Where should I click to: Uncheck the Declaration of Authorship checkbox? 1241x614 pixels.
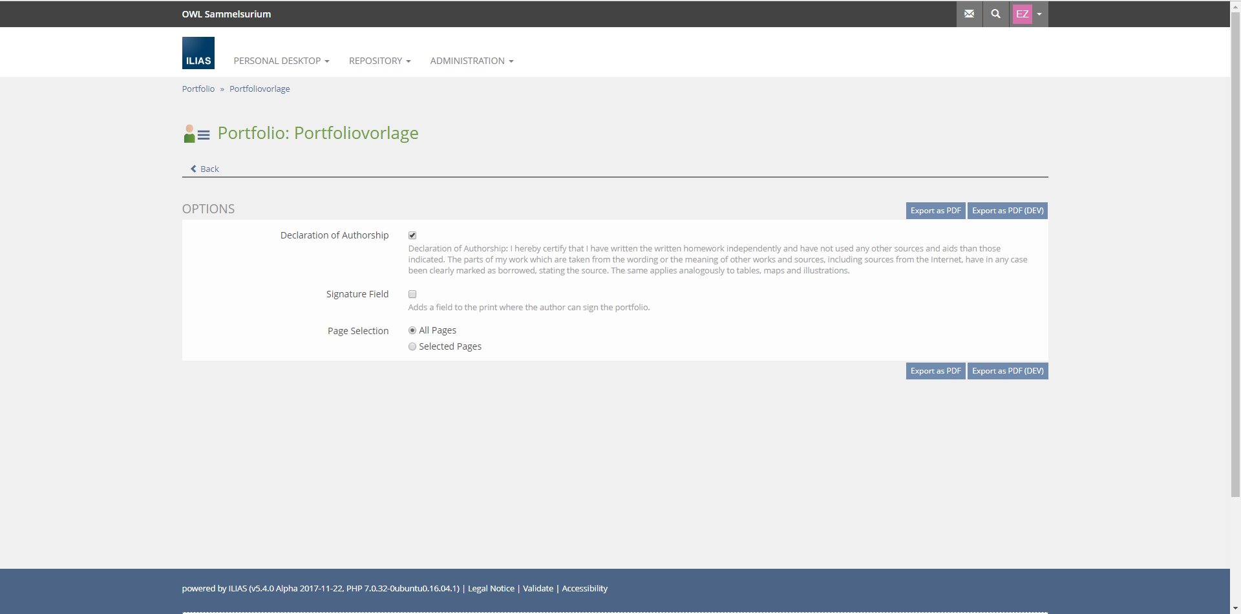[412, 235]
